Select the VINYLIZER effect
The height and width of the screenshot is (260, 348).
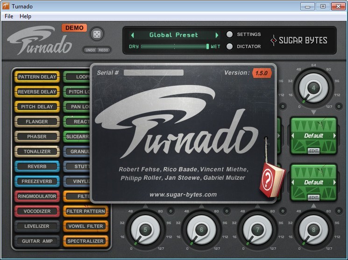click(x=77, y=181)
